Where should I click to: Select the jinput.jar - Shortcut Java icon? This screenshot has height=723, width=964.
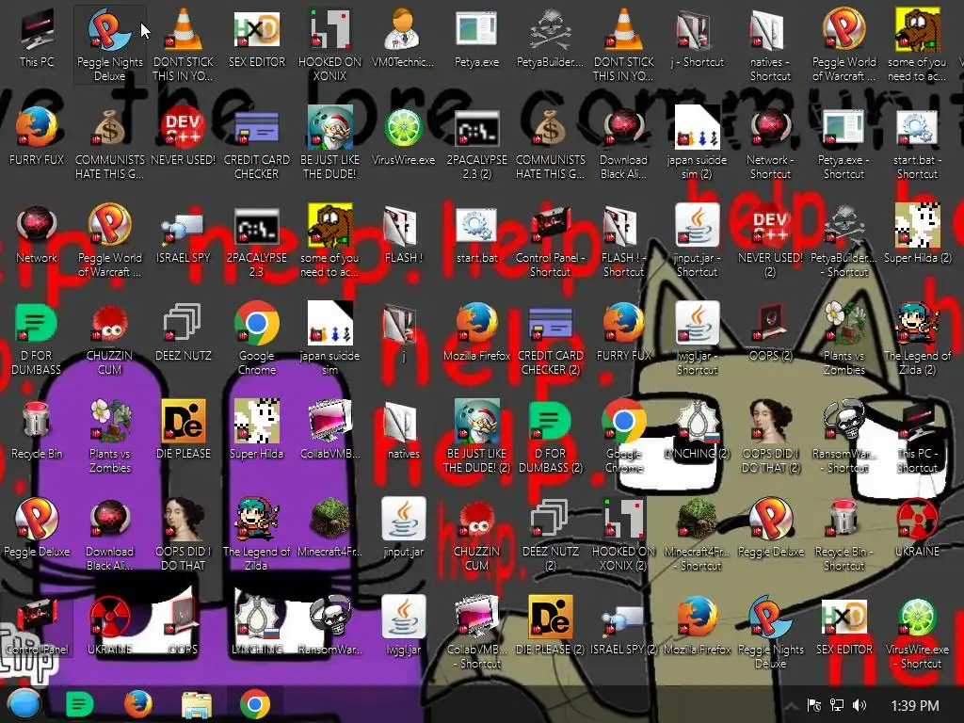[x=698, y=241]
